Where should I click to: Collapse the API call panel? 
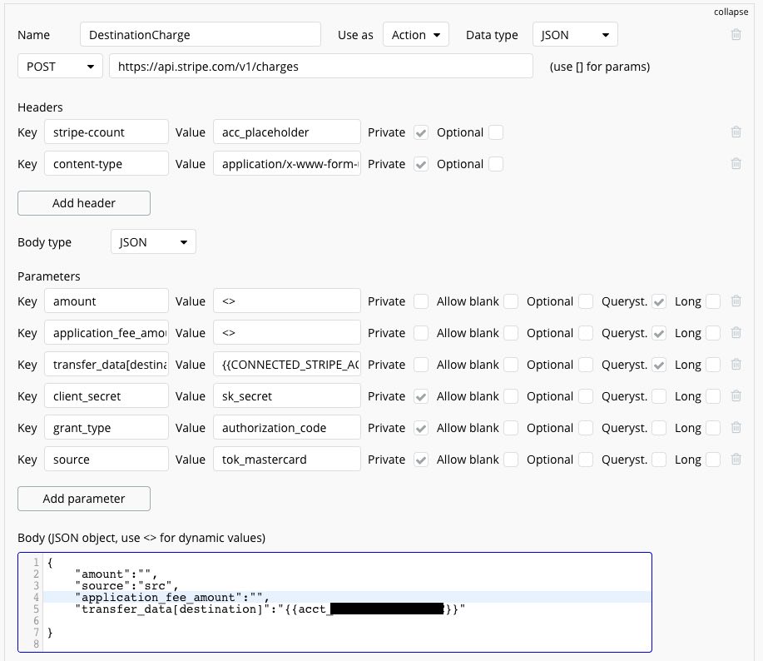(x=731, y=12)
